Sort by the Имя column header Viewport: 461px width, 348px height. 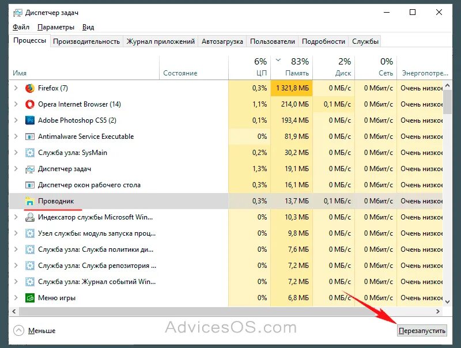tap(84, 67)
